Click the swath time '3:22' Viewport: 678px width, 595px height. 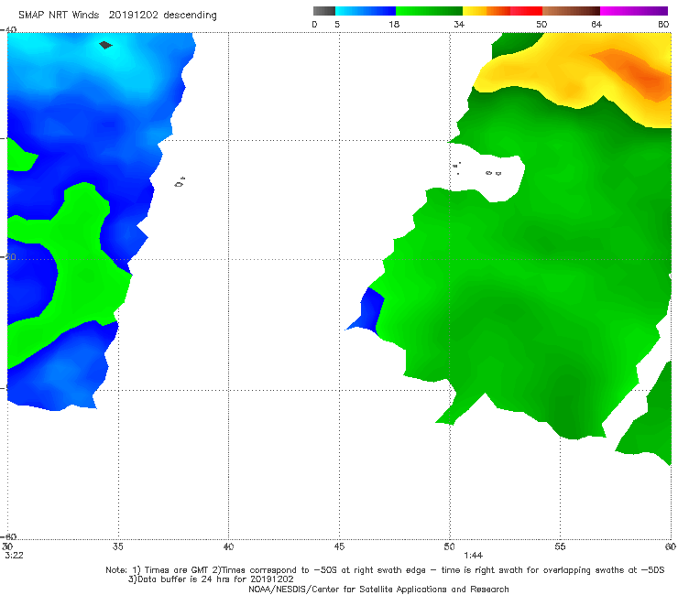(x=15, y=556)
